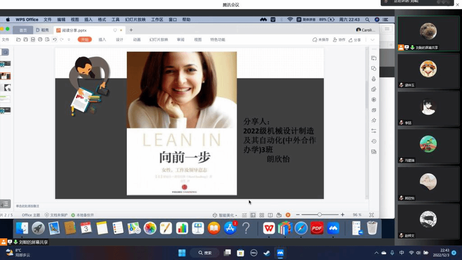This screenshot has height=260, width=462.
Task: Switch to slide sorter grid view
Action: pyautogui.click(x=262, y=215)
